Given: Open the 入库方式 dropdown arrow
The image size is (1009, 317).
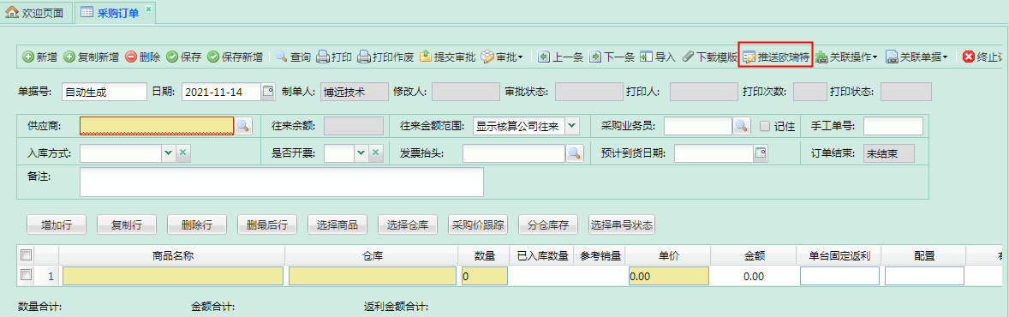Looking at the screenshot, I should point(168,153).
